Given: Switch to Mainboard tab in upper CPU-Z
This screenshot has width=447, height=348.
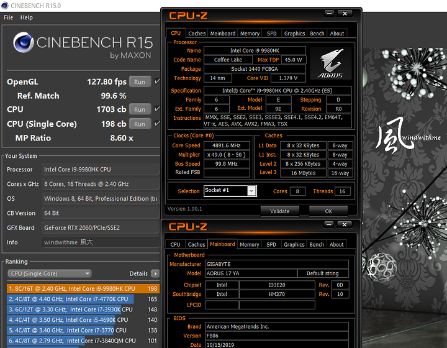Looking at the screenshot, I should [x=223, y=34].
